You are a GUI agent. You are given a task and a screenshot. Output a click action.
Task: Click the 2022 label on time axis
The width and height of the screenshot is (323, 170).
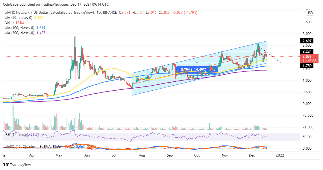click(x=280, y=155)
